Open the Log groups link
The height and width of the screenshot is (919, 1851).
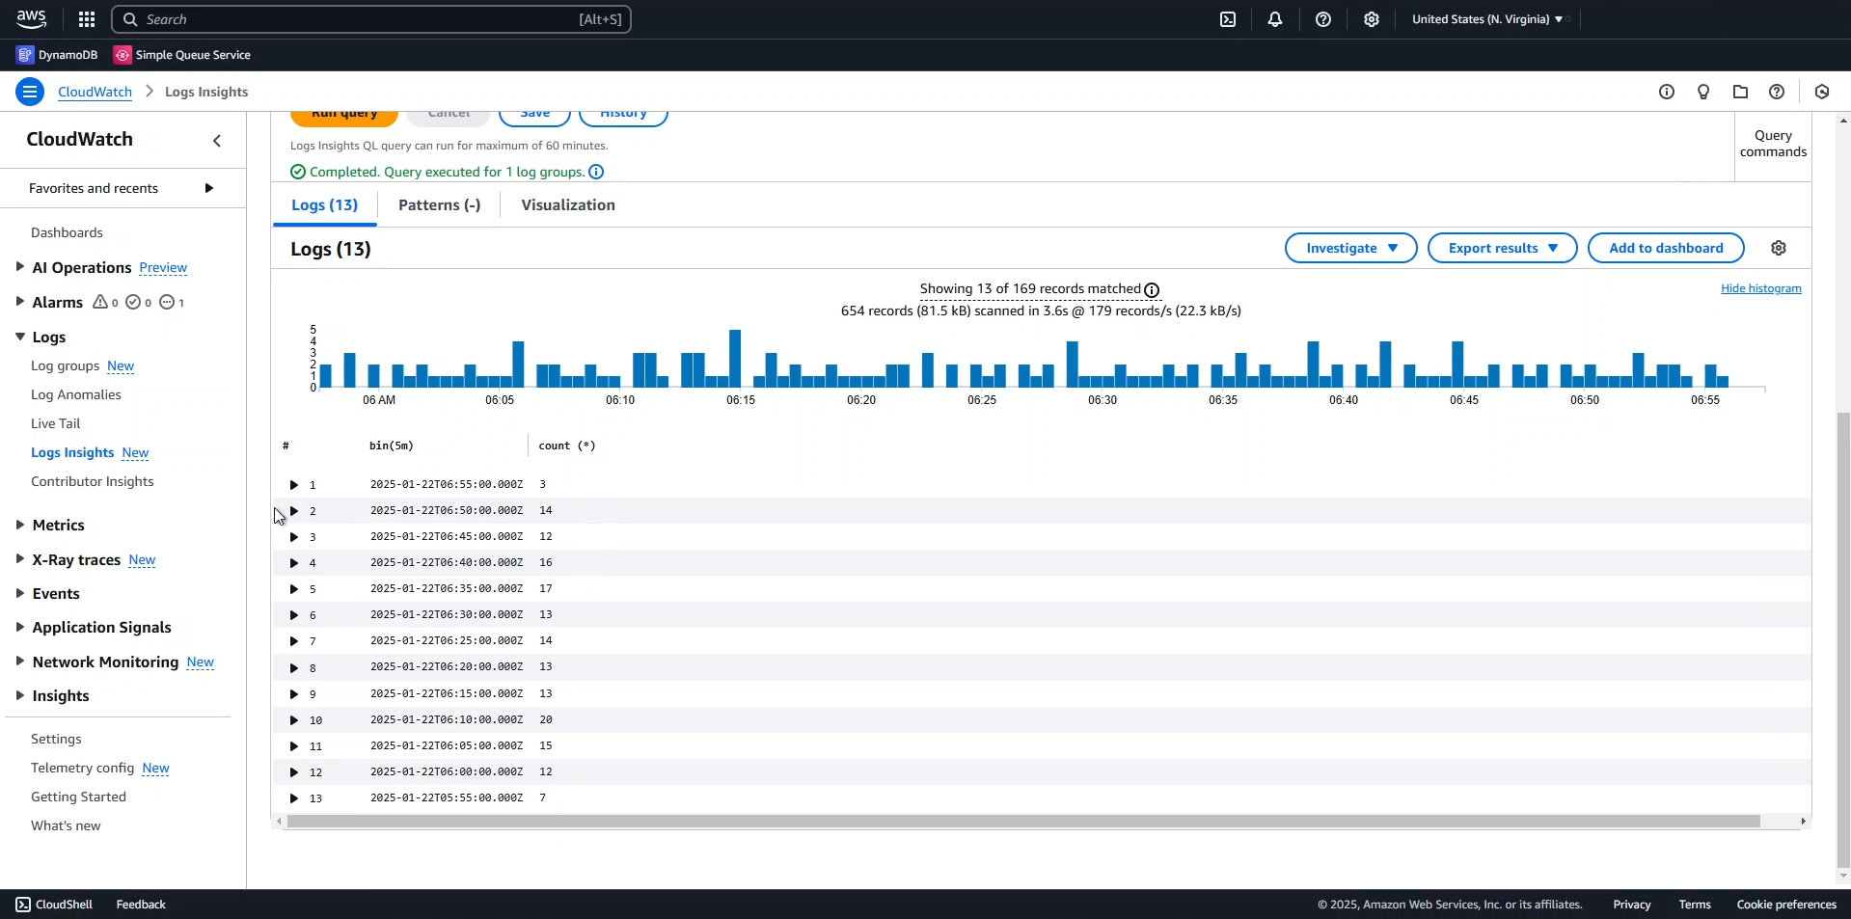66,366
